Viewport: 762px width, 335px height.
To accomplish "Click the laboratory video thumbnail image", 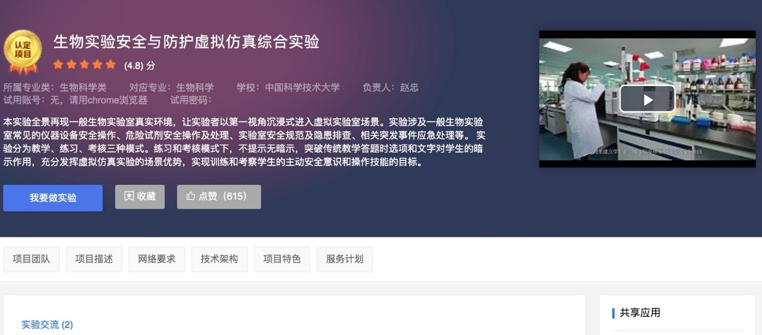I will [647, 99].
